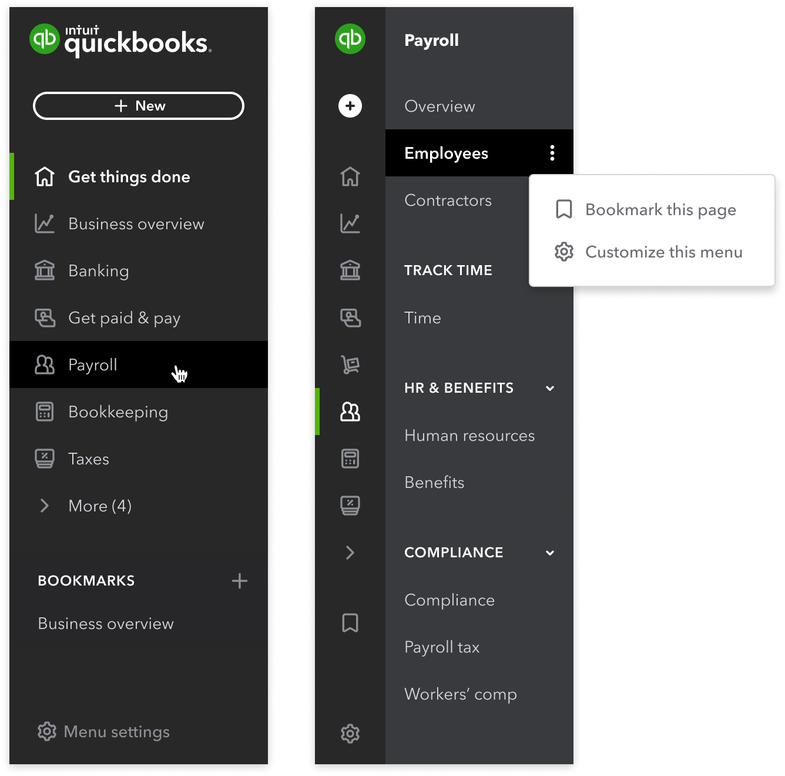Open Overview in Payroll submenu
The width and height of the screenshot is (785, 776).
point(479,106)
